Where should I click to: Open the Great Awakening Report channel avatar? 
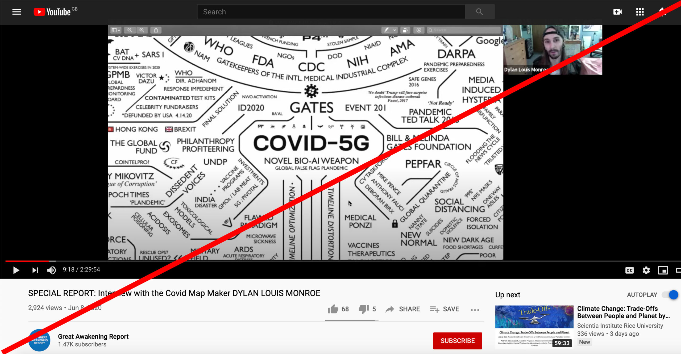39,340
